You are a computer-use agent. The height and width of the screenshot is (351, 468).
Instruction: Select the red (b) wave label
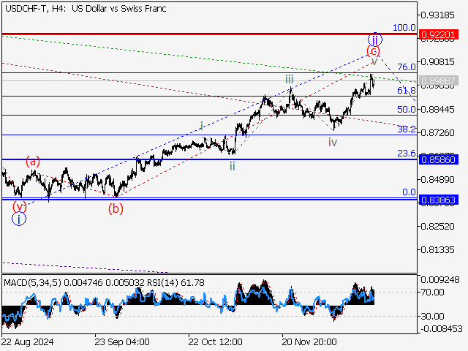point(116,208)
